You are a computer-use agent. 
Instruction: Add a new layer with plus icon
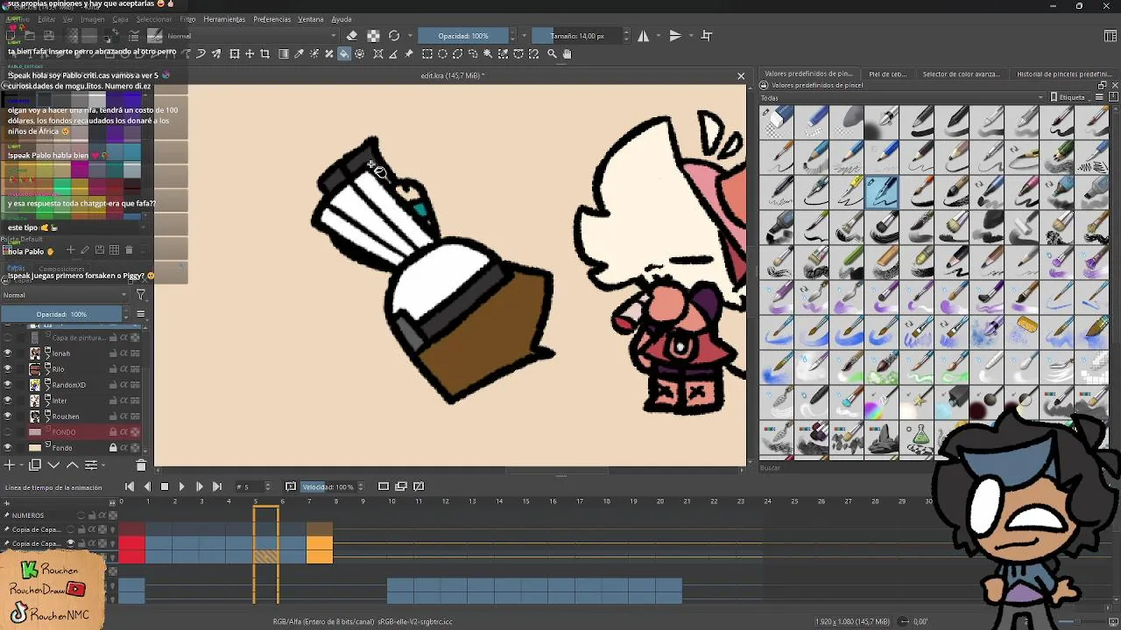tap(11, 465)
